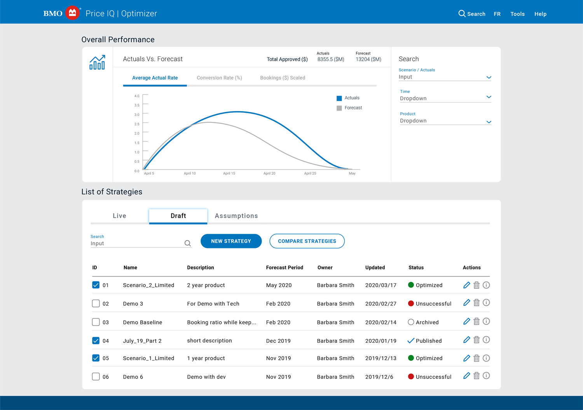
Task: Edit the Scenario_2_Limited strategy with pencil icon
Action: [x=466, y=285]
